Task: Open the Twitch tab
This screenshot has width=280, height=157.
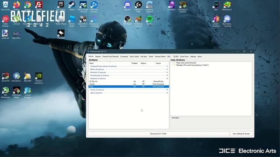Action: click(x=151, y=56)
